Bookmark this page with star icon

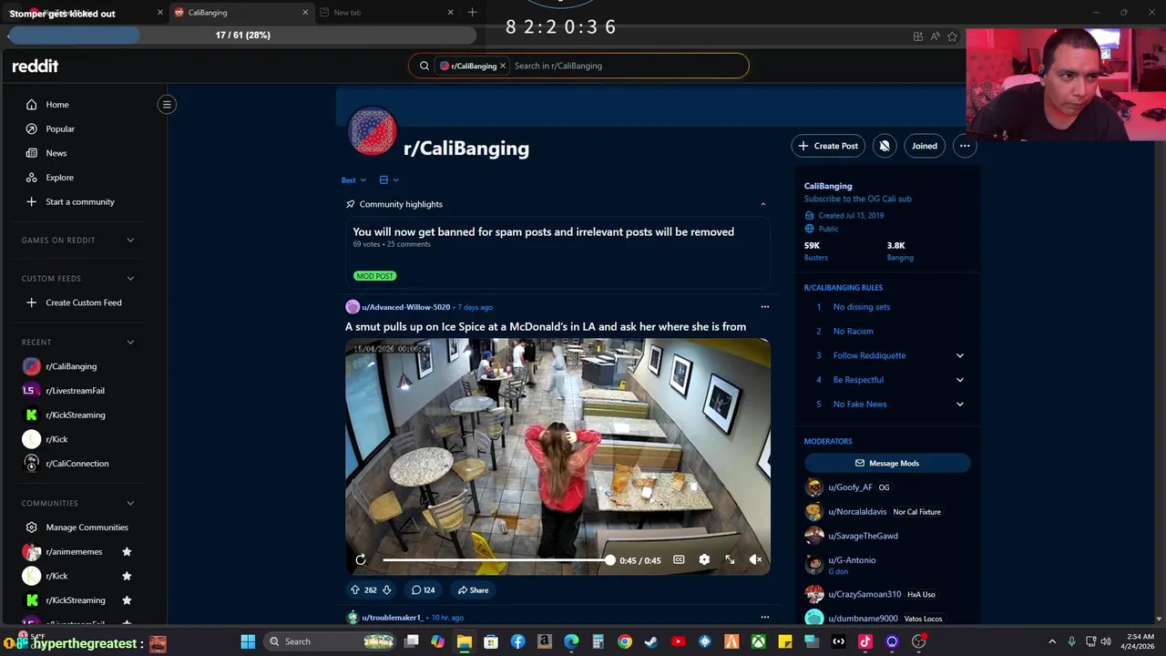click(952, 36)
